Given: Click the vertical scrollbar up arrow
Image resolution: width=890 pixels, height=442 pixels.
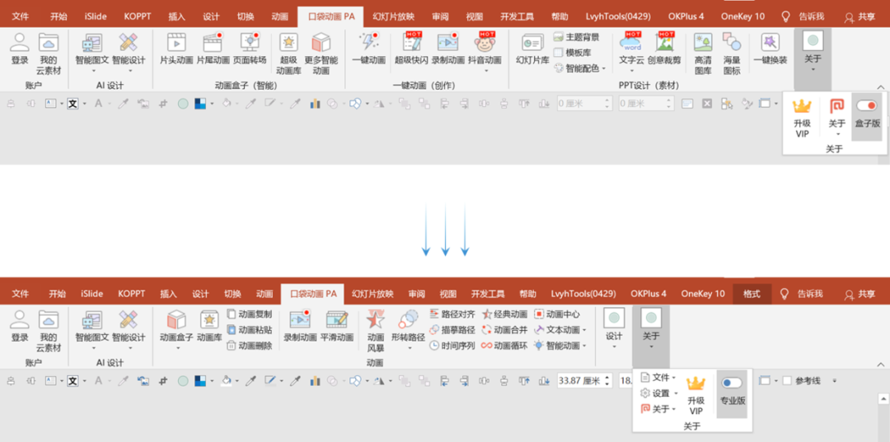Looking at the screenshot, I should pos(883,399).
